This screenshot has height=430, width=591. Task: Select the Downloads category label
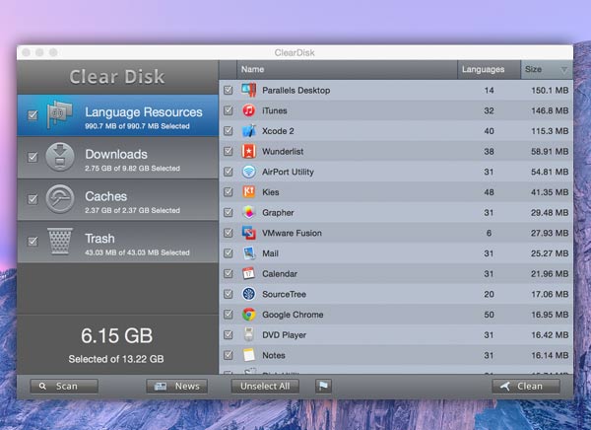pyautogui.click(x=116, y=154)
